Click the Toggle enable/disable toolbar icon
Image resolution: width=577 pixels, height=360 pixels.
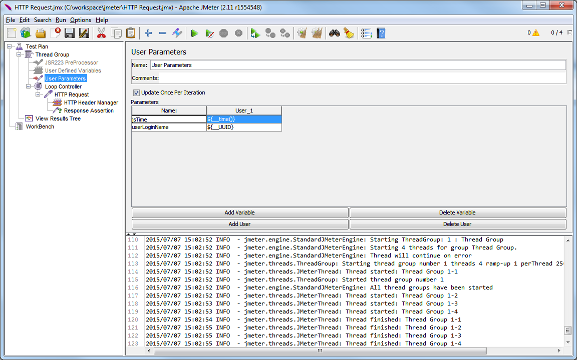[177, 33]
